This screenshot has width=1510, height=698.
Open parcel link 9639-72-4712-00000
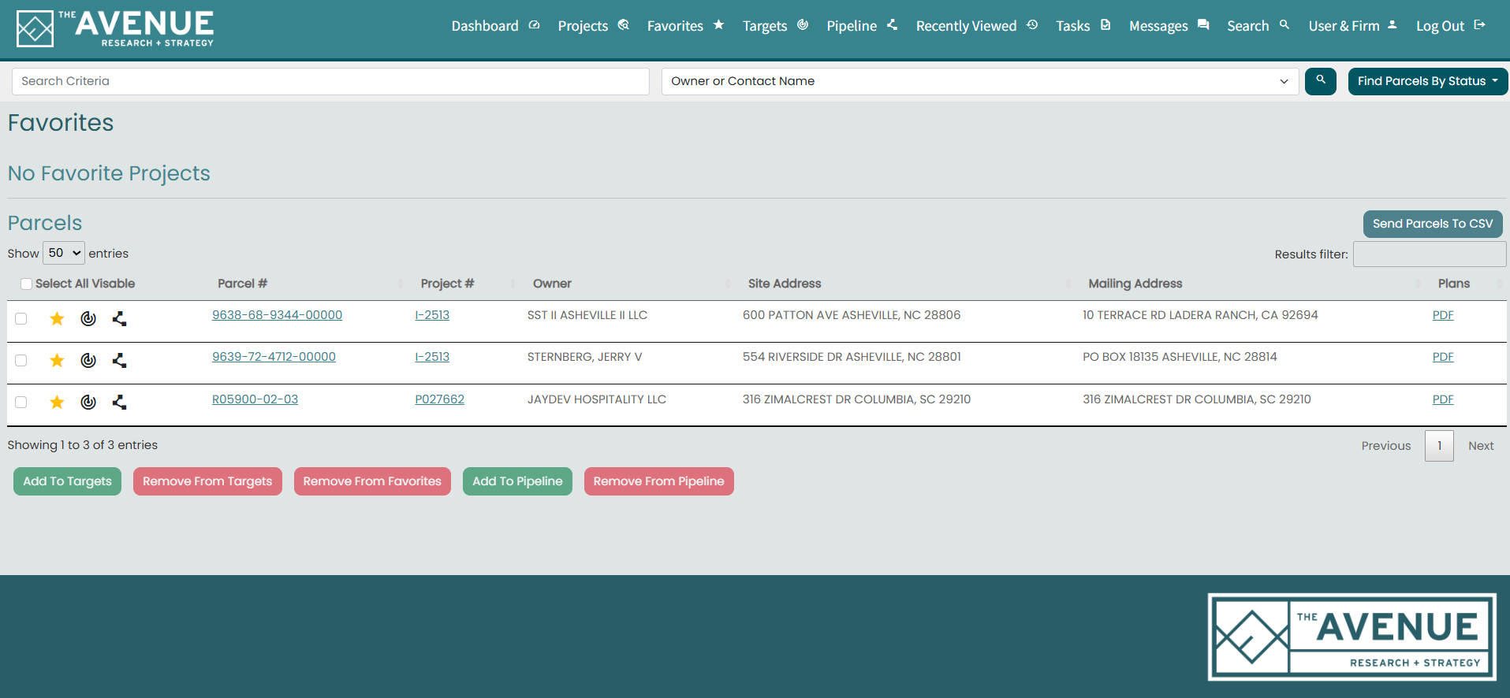(x=274, y=357)
